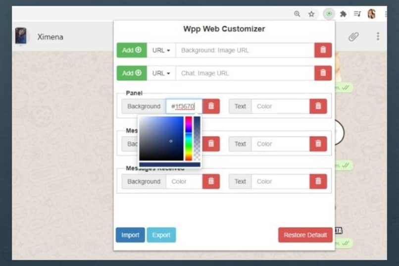The image size is (399, 266).
Task: Click Messages Sent Text Color field
Action: (280, 144)
